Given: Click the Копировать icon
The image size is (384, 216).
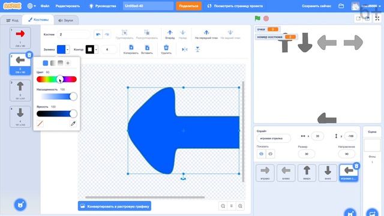Looking at the screenshot, I should click(131, 49).
